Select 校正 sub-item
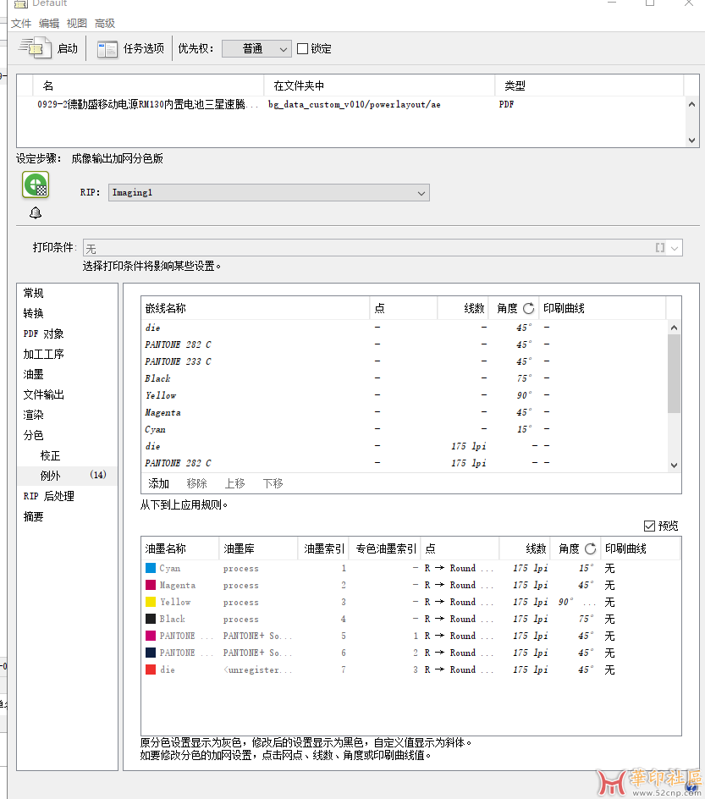This screenshot has width=705, height=799. [67, 455]
